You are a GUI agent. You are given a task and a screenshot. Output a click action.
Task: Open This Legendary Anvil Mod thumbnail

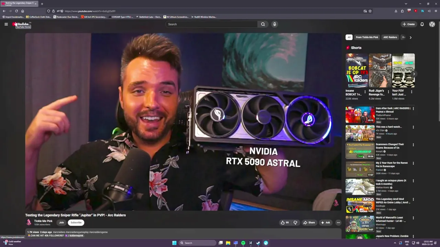[x=360, y=205]
